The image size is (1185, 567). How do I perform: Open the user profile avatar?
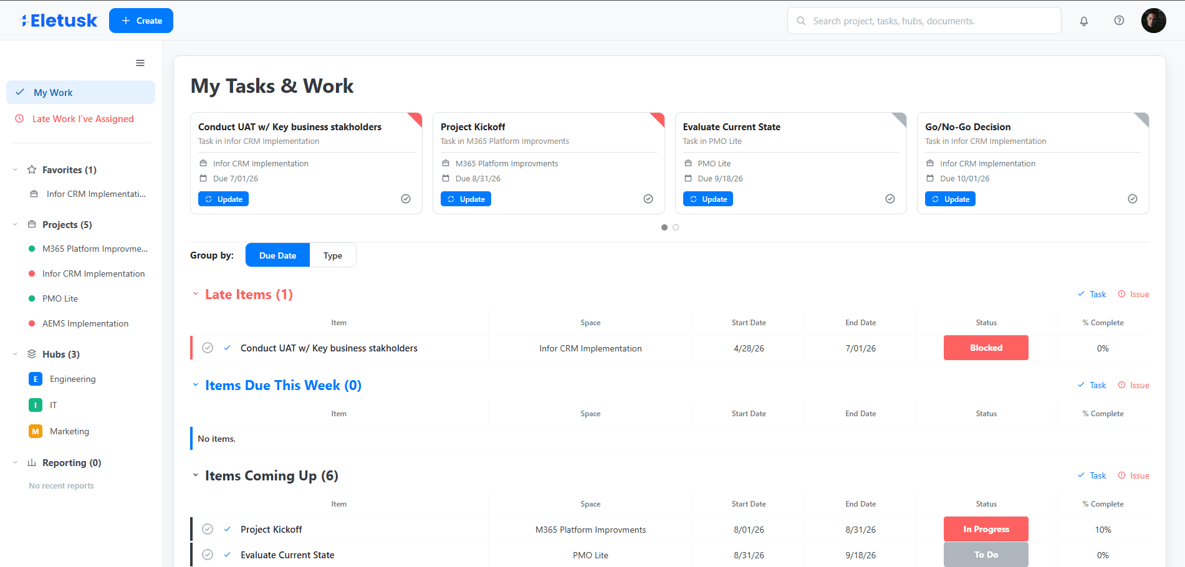[1153, 21]
